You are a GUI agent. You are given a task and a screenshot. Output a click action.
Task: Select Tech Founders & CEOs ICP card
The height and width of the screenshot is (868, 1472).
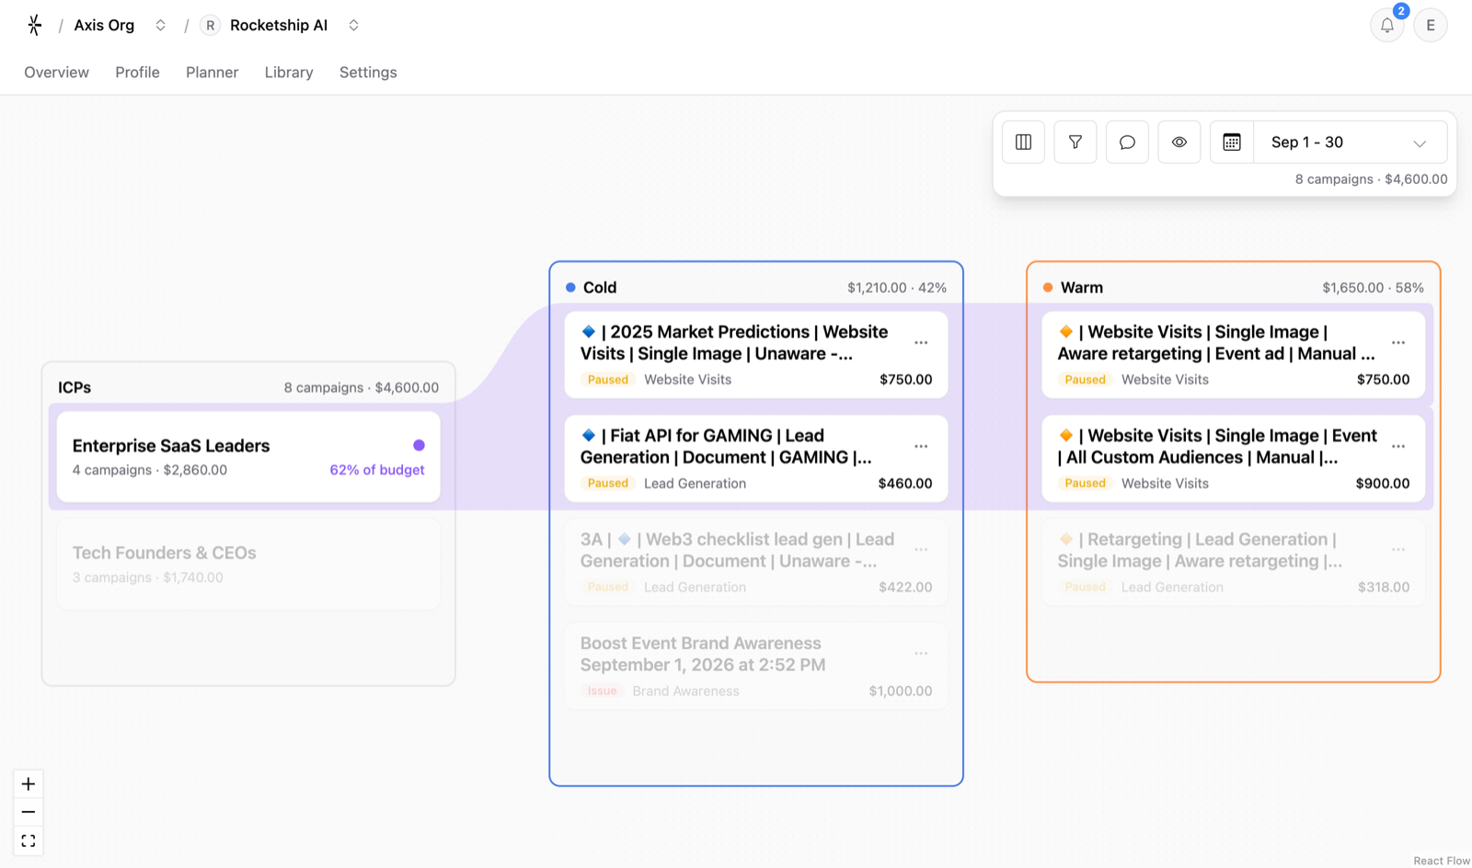[248, 565]
